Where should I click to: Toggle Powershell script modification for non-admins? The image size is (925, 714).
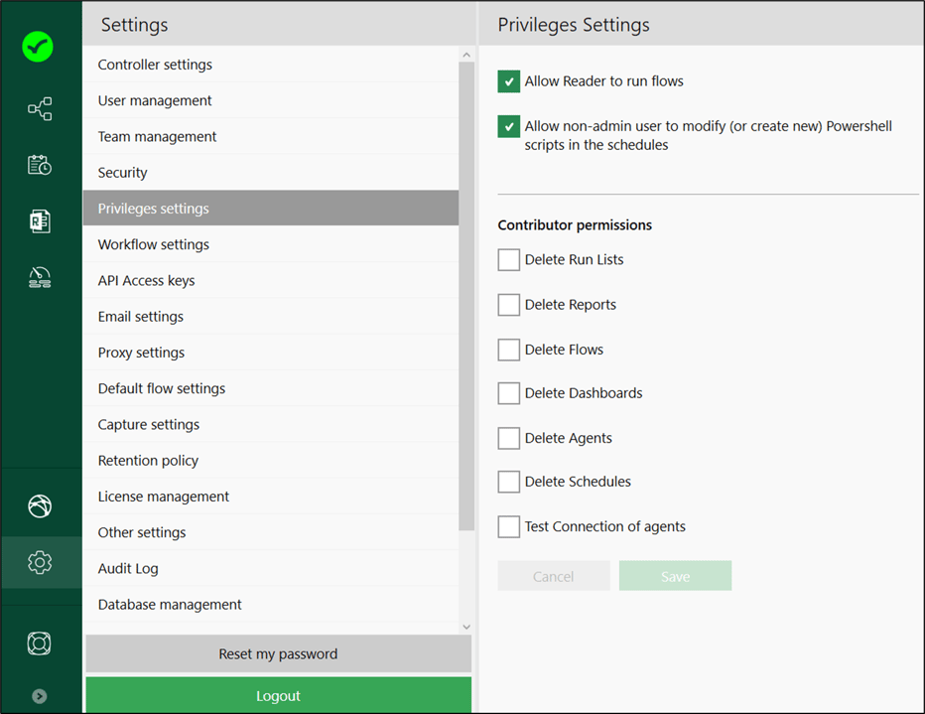coord(508,126)
